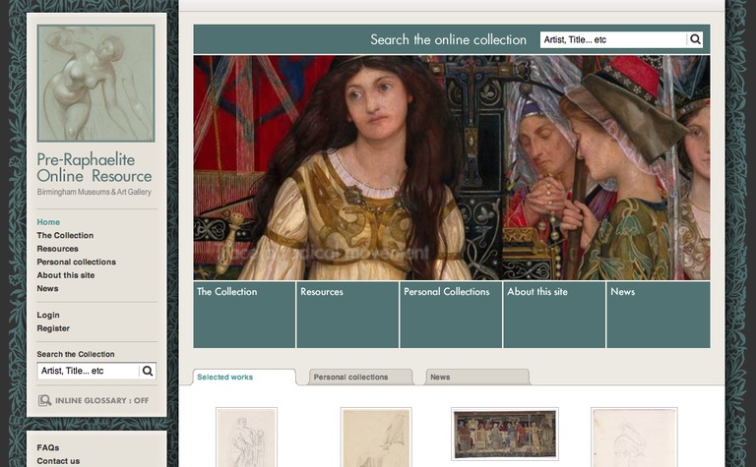Image resolution: width=756 pixels, height=467 pixels.
Task: Click the News tile below the banner
Action: pos(658,315)
